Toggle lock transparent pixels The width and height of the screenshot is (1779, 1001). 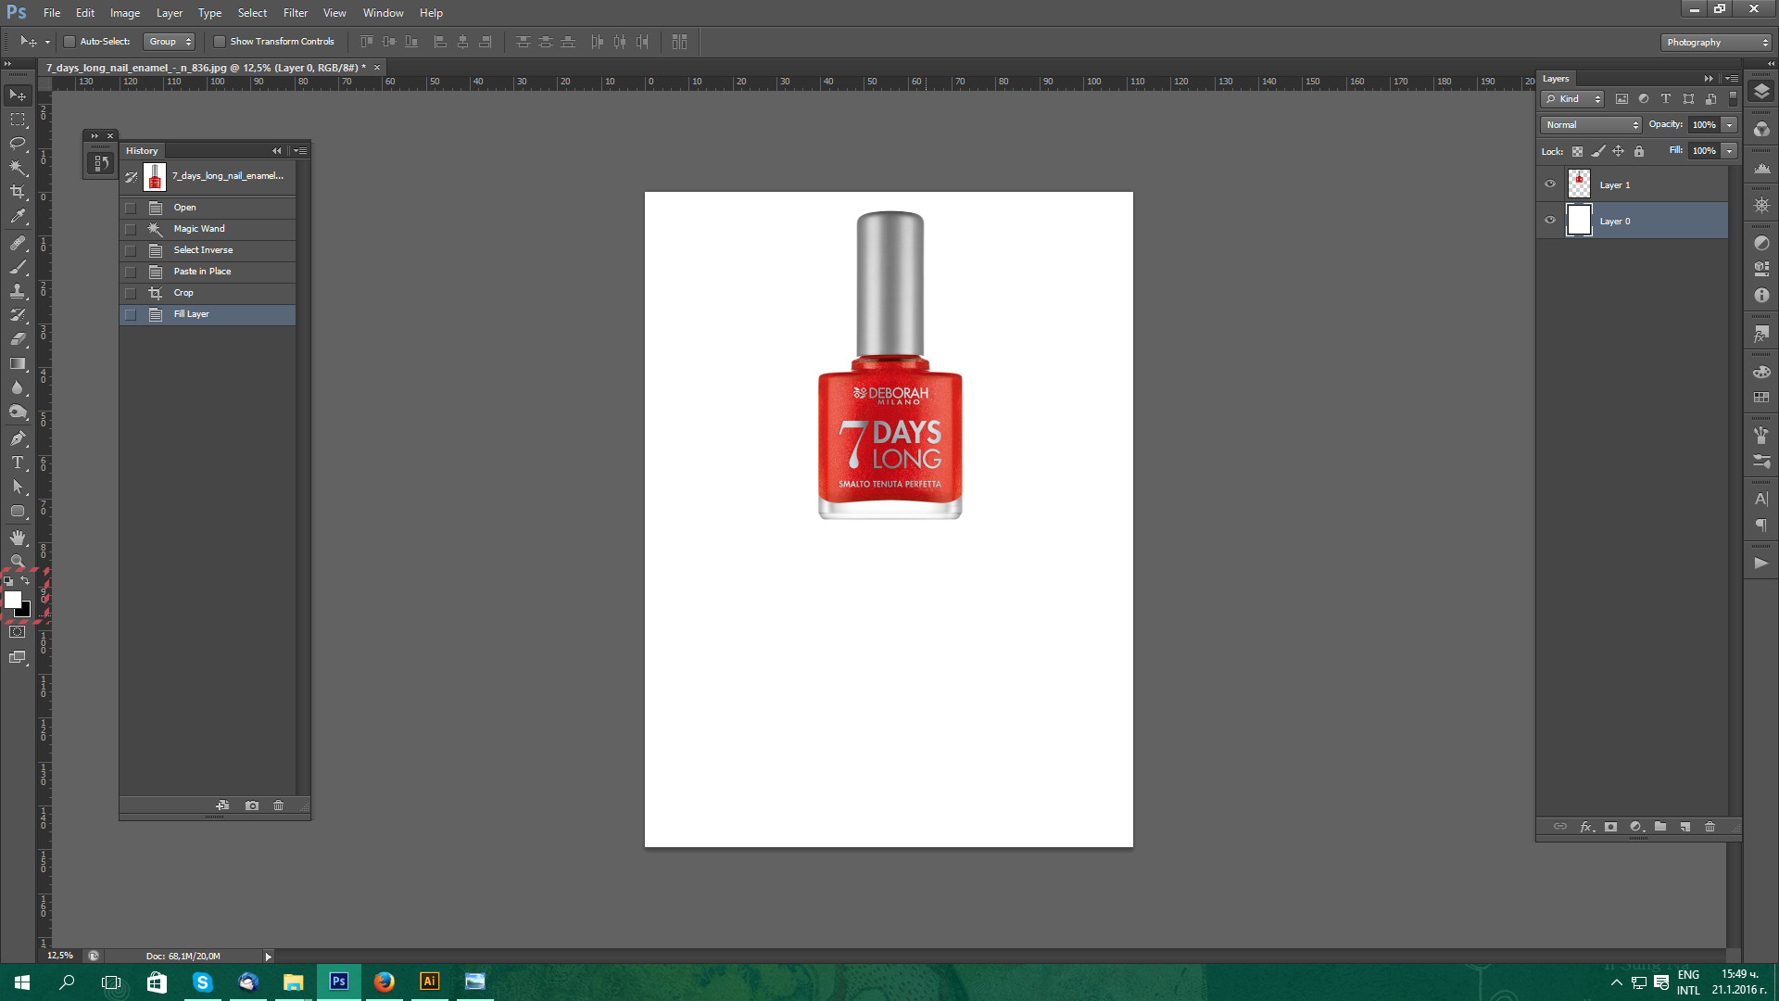point(1577,151)
